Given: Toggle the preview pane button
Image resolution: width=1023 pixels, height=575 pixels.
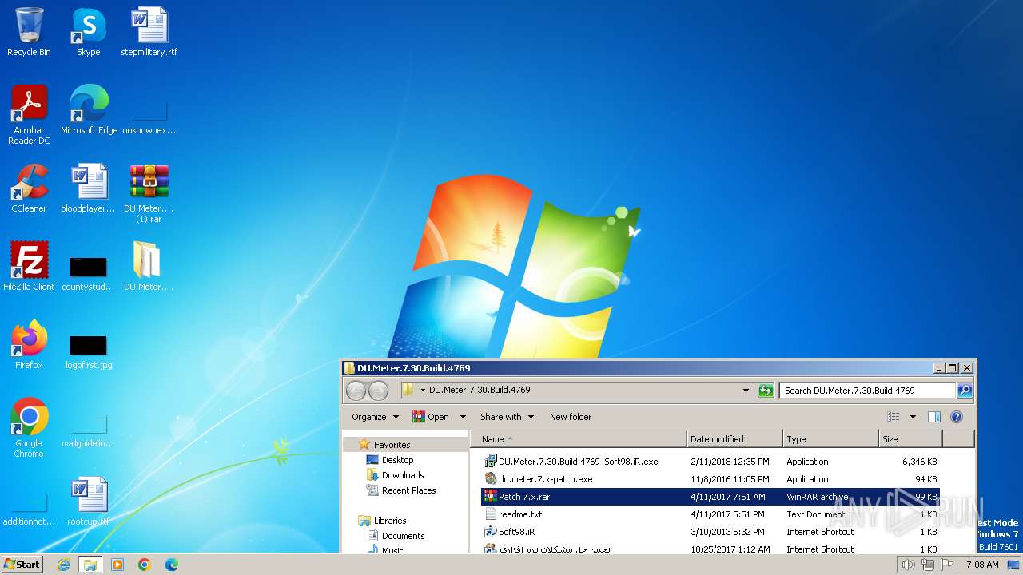Looking at the screenshot, I should [934, 417].
